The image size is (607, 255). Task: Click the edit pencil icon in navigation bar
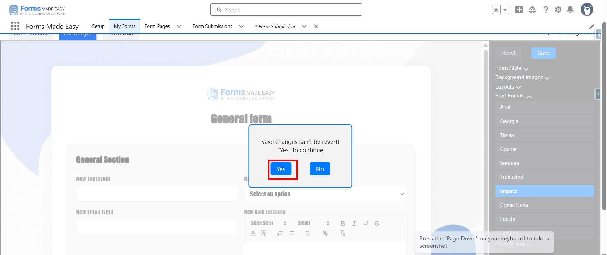tap(591, 27)
